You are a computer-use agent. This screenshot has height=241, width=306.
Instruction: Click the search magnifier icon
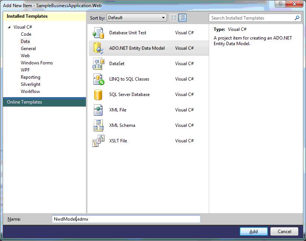[297, 18]
